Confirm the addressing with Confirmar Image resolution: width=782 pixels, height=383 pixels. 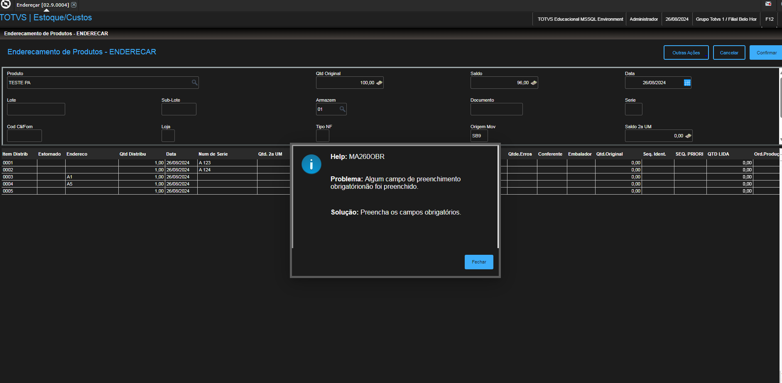(x=766, y=53)
